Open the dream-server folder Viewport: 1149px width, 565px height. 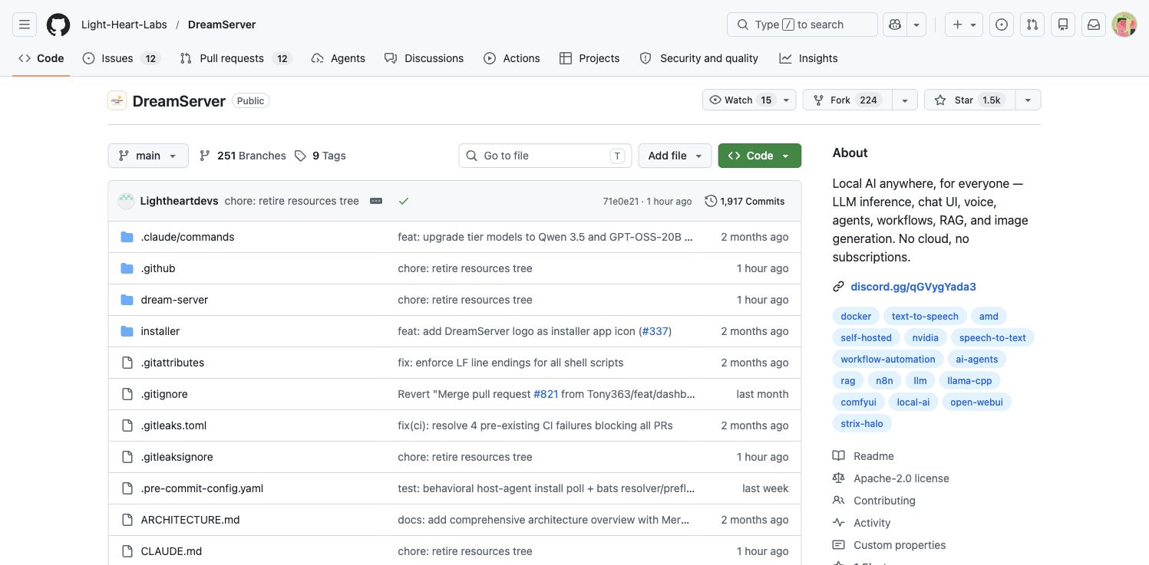click(174, 300)
